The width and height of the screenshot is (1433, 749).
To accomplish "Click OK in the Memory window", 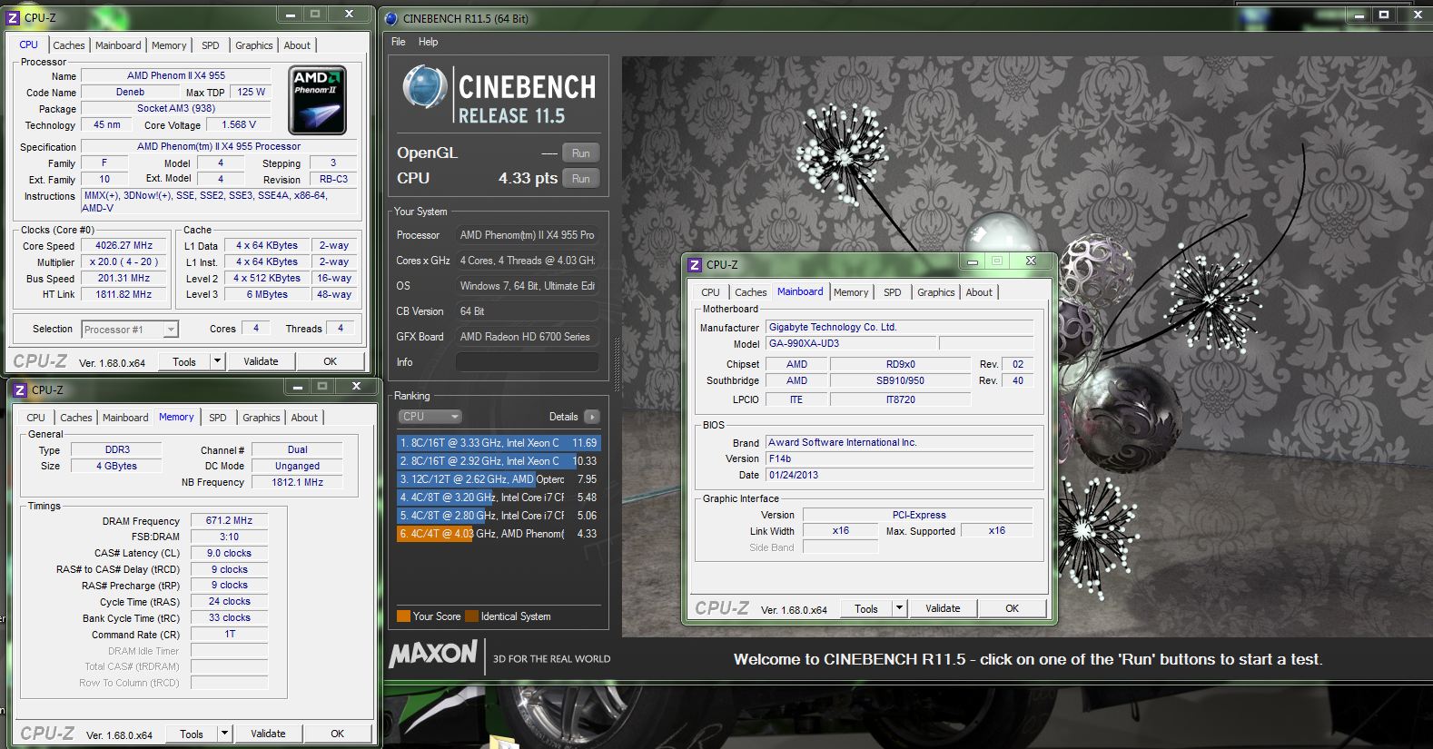I will tap(338, 734).
